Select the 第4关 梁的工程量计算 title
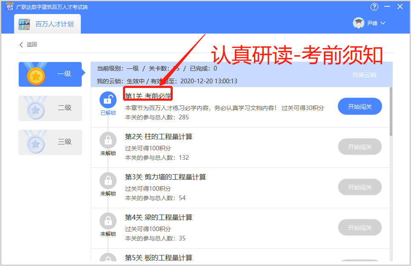The width and height of the screenshot is (411, 266). 159,217
